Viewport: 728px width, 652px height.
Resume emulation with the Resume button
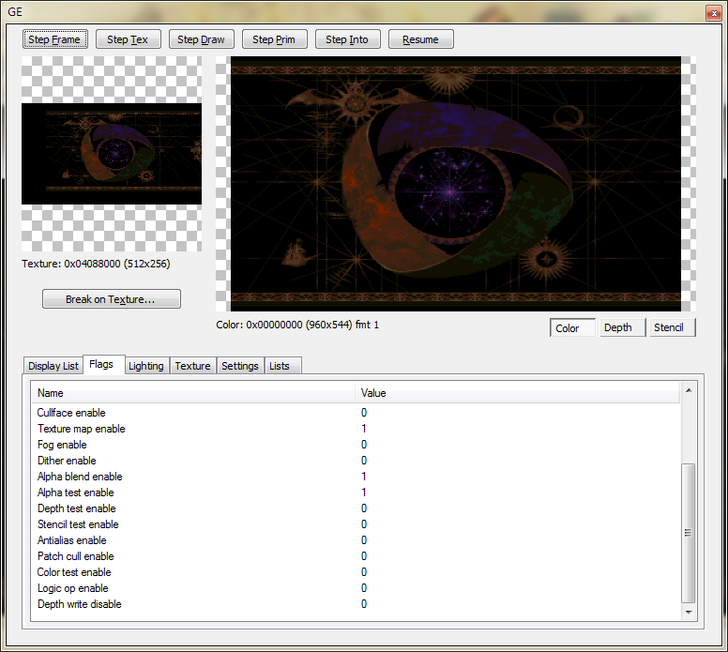(420, 39)
